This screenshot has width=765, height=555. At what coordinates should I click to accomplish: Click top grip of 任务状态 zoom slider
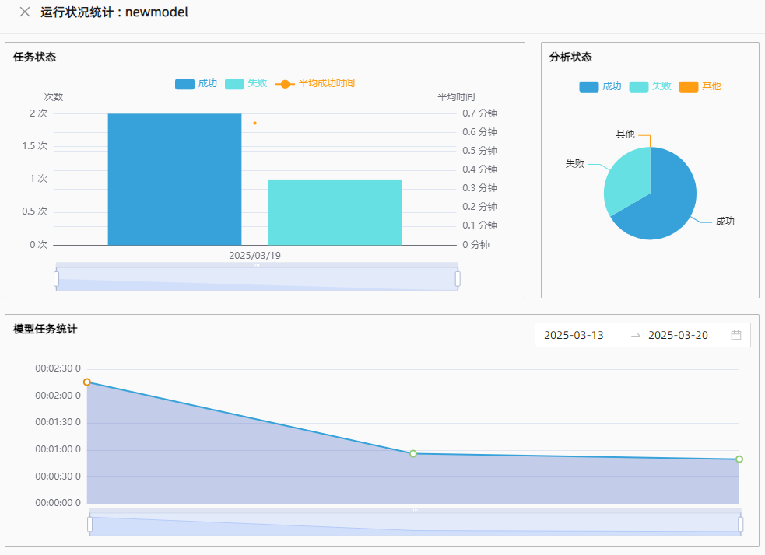tap(257, 265)
